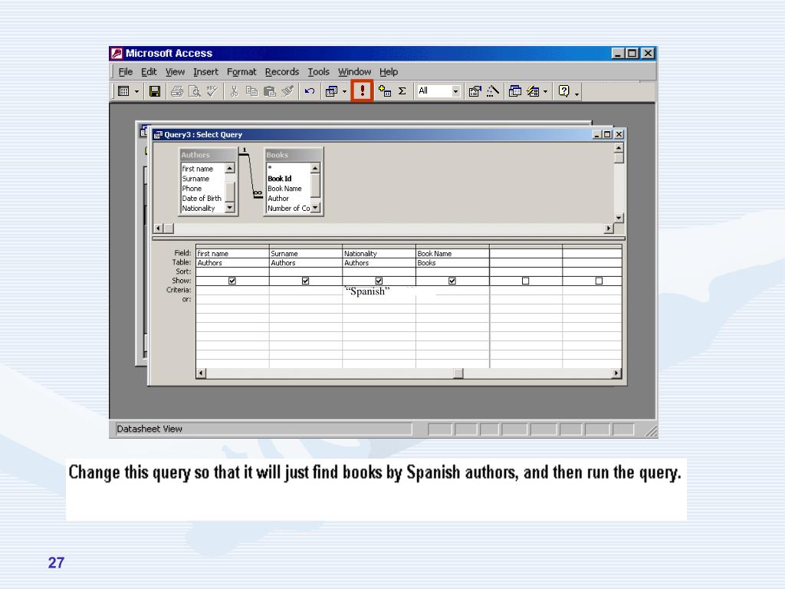785x589 pixels.
Task: Expand the New Object dropdown arrow
Action: pyautogui.click(x=545, y=92)
